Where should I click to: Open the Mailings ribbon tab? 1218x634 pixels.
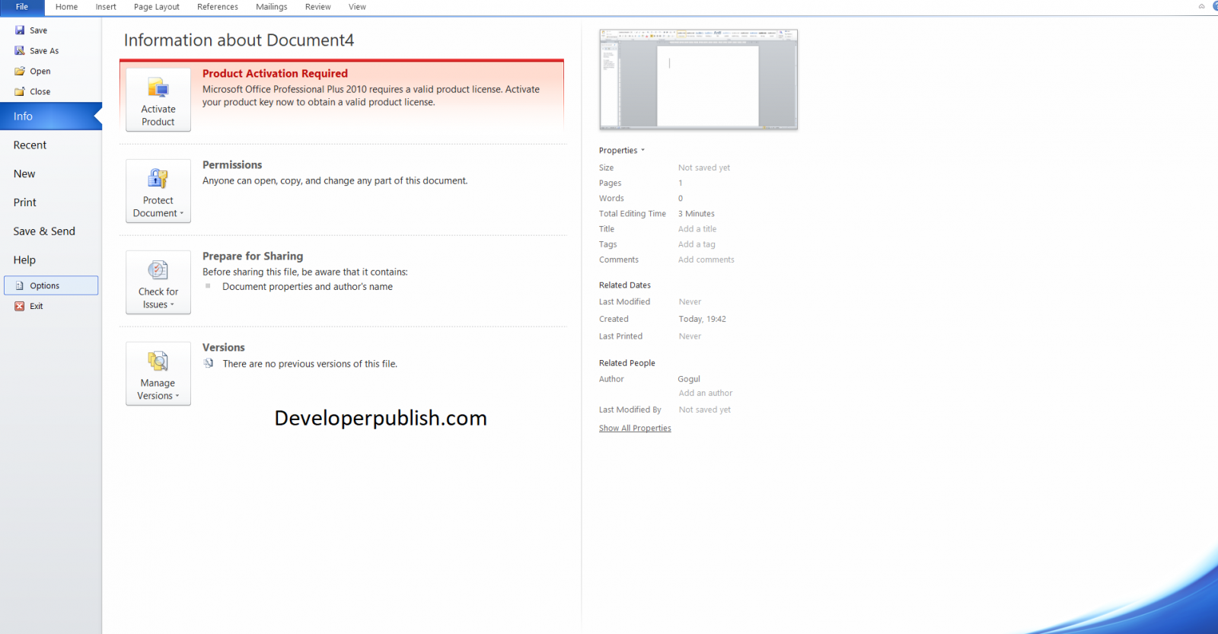point(271,7)
